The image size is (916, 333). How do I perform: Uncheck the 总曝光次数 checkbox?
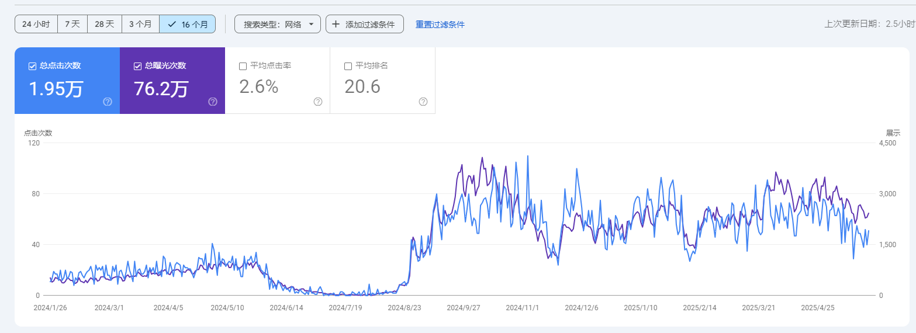coord(138,66)
